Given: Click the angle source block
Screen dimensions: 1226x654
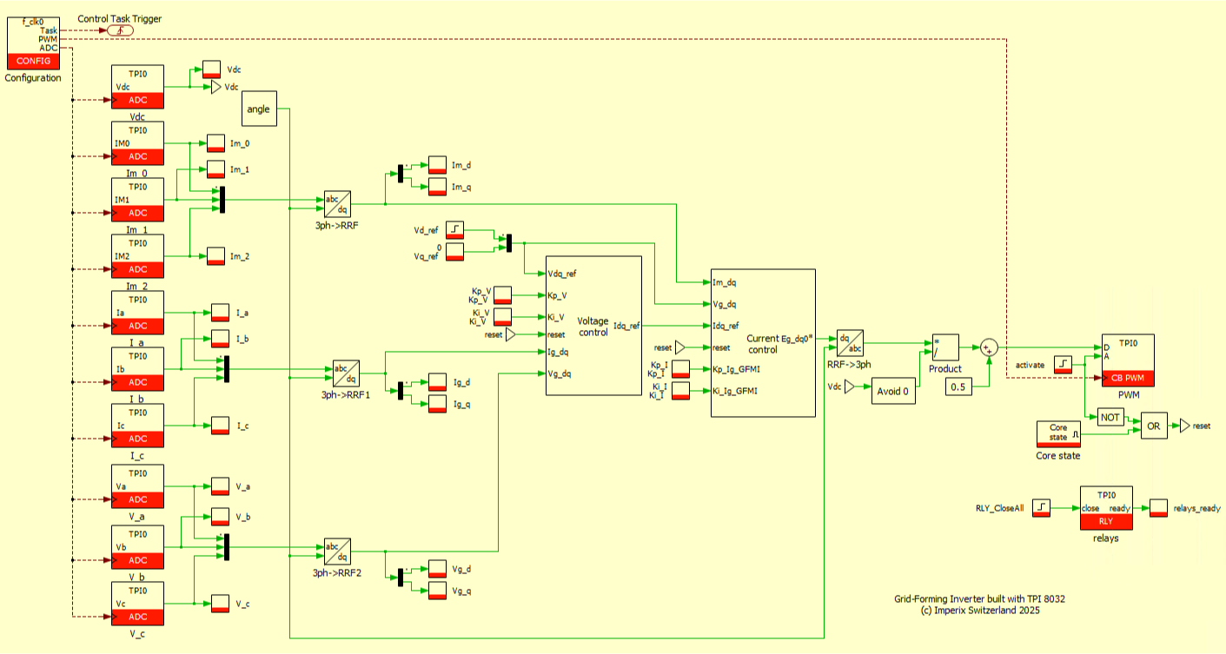Looking at the screenshot, I should click(x=259, y=109).
